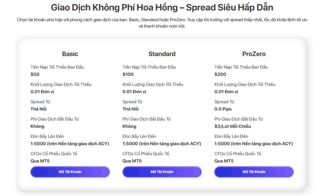Viewport: 327px width, 196px height.
Task: Select the ProZero account heading
Action: [254, 54]
